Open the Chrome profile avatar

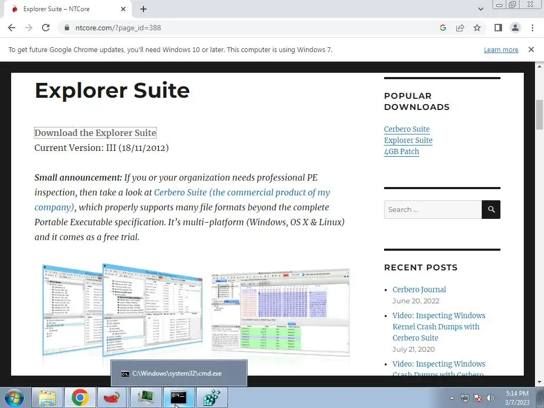515,28
